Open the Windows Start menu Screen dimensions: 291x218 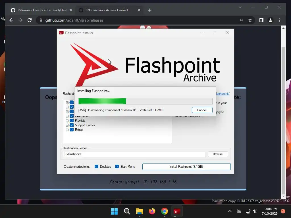click(114, 211)
